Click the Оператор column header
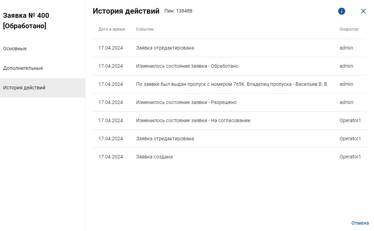The width and height of the screenshot is (374, 231). 349,29
